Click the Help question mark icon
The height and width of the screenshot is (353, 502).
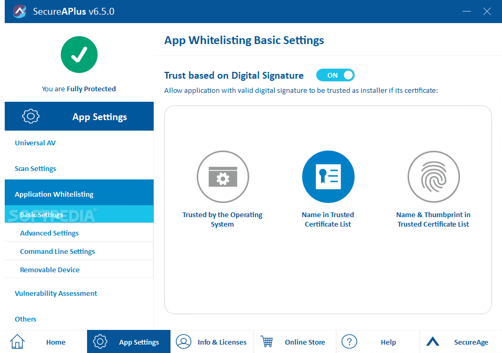pyautogui.click(x=349, y=342)
